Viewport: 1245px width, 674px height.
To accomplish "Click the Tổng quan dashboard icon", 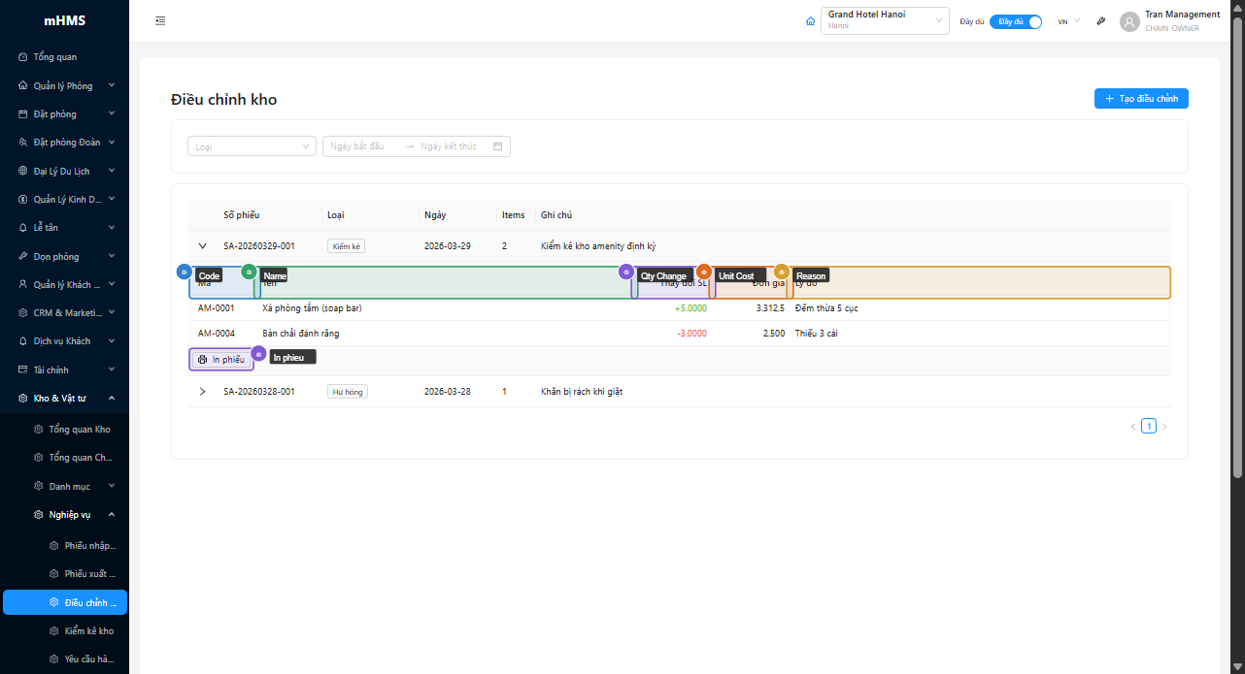I will 23,57.
